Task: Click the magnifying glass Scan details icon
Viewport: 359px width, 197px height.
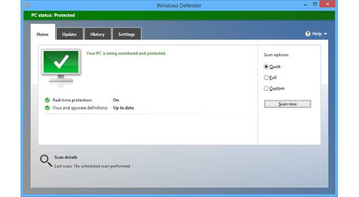Action: coord(46,161)
